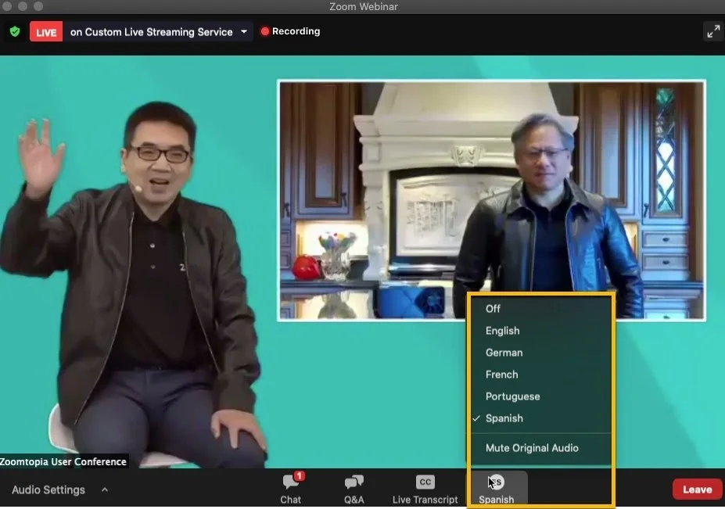
Task: Click the Leave button
Action: pyautogui.click(x=696, y=489)
